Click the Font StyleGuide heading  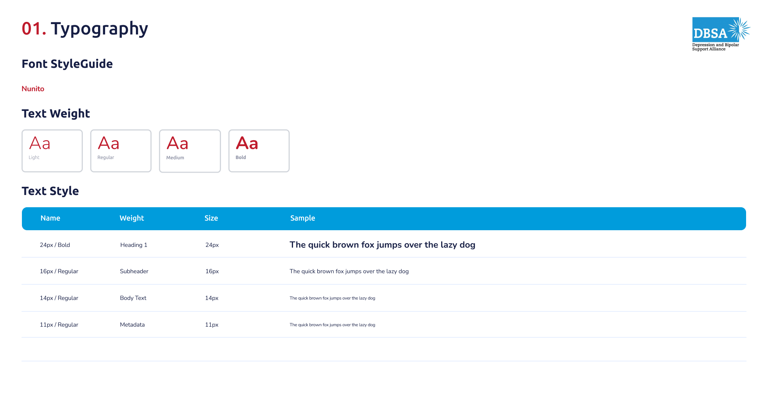(67, 64)
